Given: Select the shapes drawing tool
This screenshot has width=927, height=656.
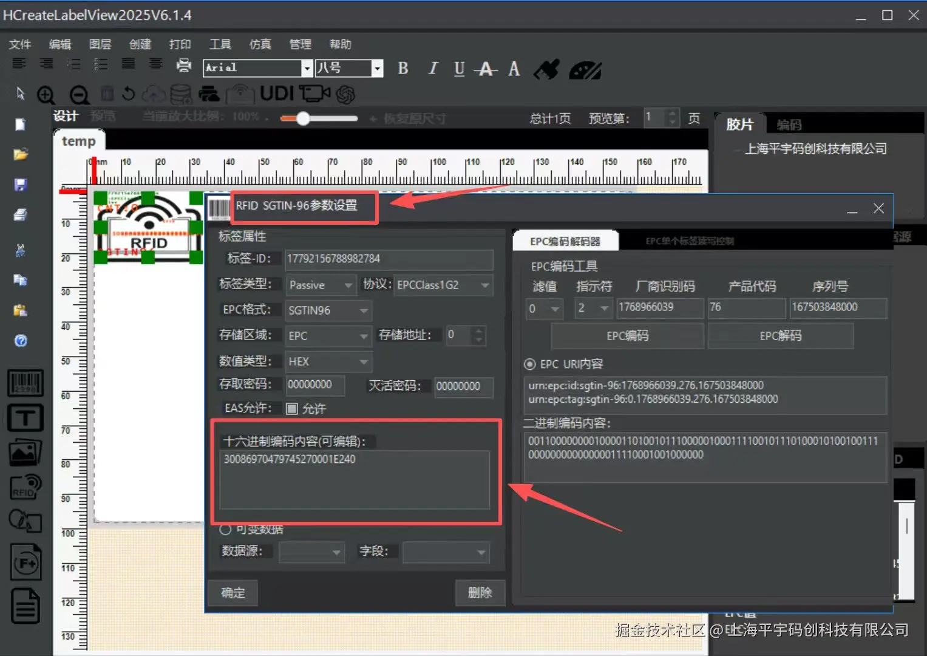Looking at the screenshot, I should click(25, 521).
